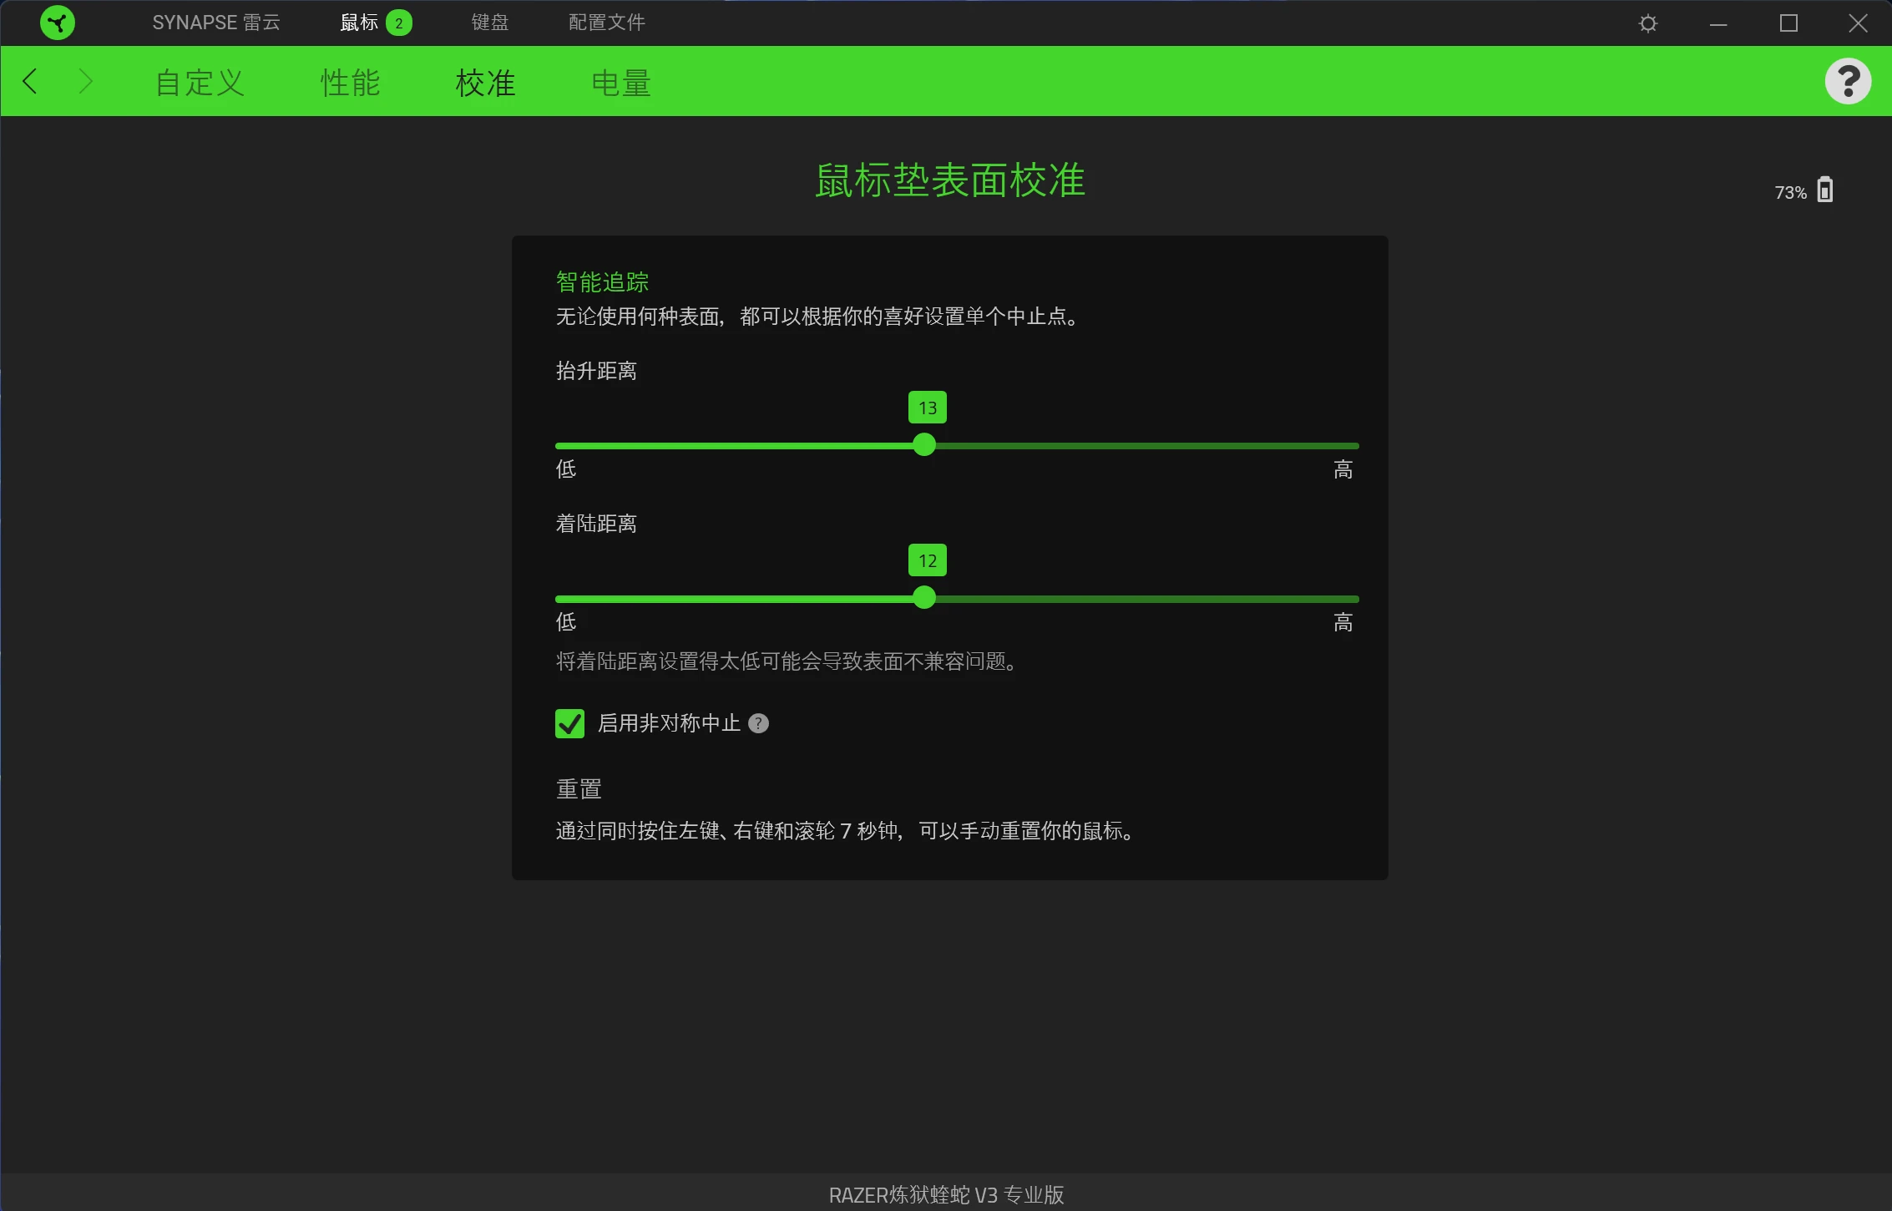
Task: Click the back navigation arrow
Action: 31,81
